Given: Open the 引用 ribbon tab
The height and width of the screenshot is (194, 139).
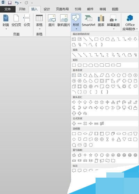Looking at the screenshot, I should click(78, 9).
